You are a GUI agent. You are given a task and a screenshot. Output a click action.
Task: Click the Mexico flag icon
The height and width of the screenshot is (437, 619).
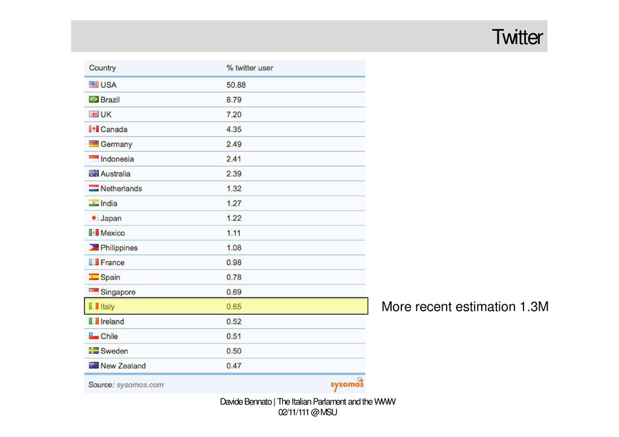[94, 232]
